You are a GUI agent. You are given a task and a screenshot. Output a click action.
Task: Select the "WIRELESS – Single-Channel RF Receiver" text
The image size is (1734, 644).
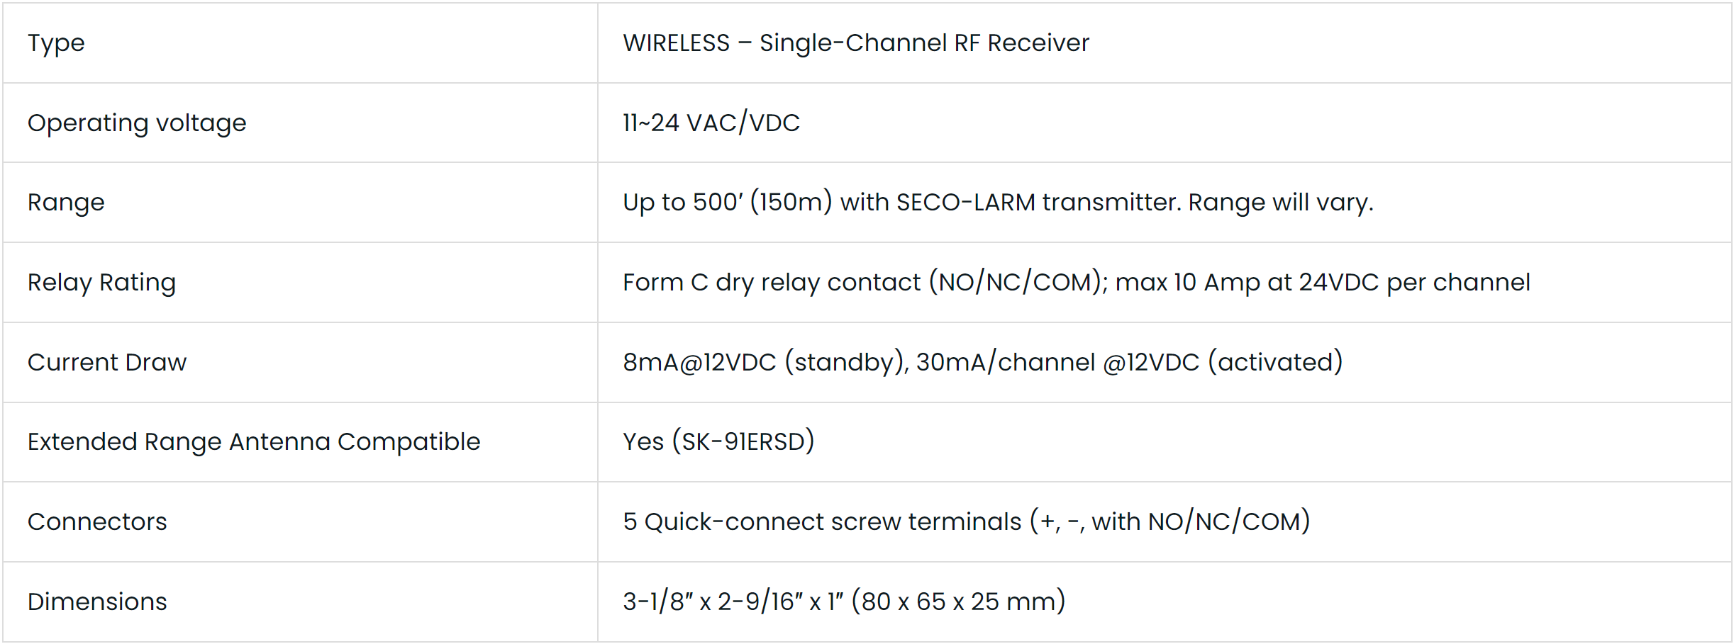pyautogui.click(x=855, y=43)
